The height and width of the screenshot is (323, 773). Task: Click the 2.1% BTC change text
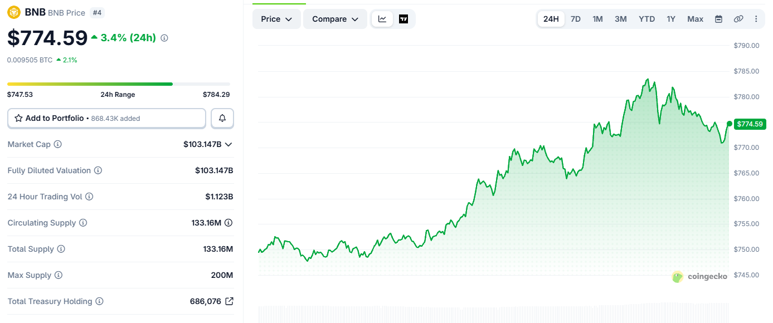(x=70, y=60)
